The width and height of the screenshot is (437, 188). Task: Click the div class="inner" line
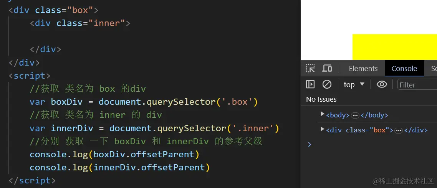click(80, 23)
